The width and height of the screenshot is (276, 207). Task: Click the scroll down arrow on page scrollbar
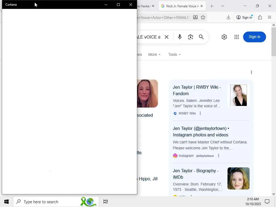coord(274,194)
